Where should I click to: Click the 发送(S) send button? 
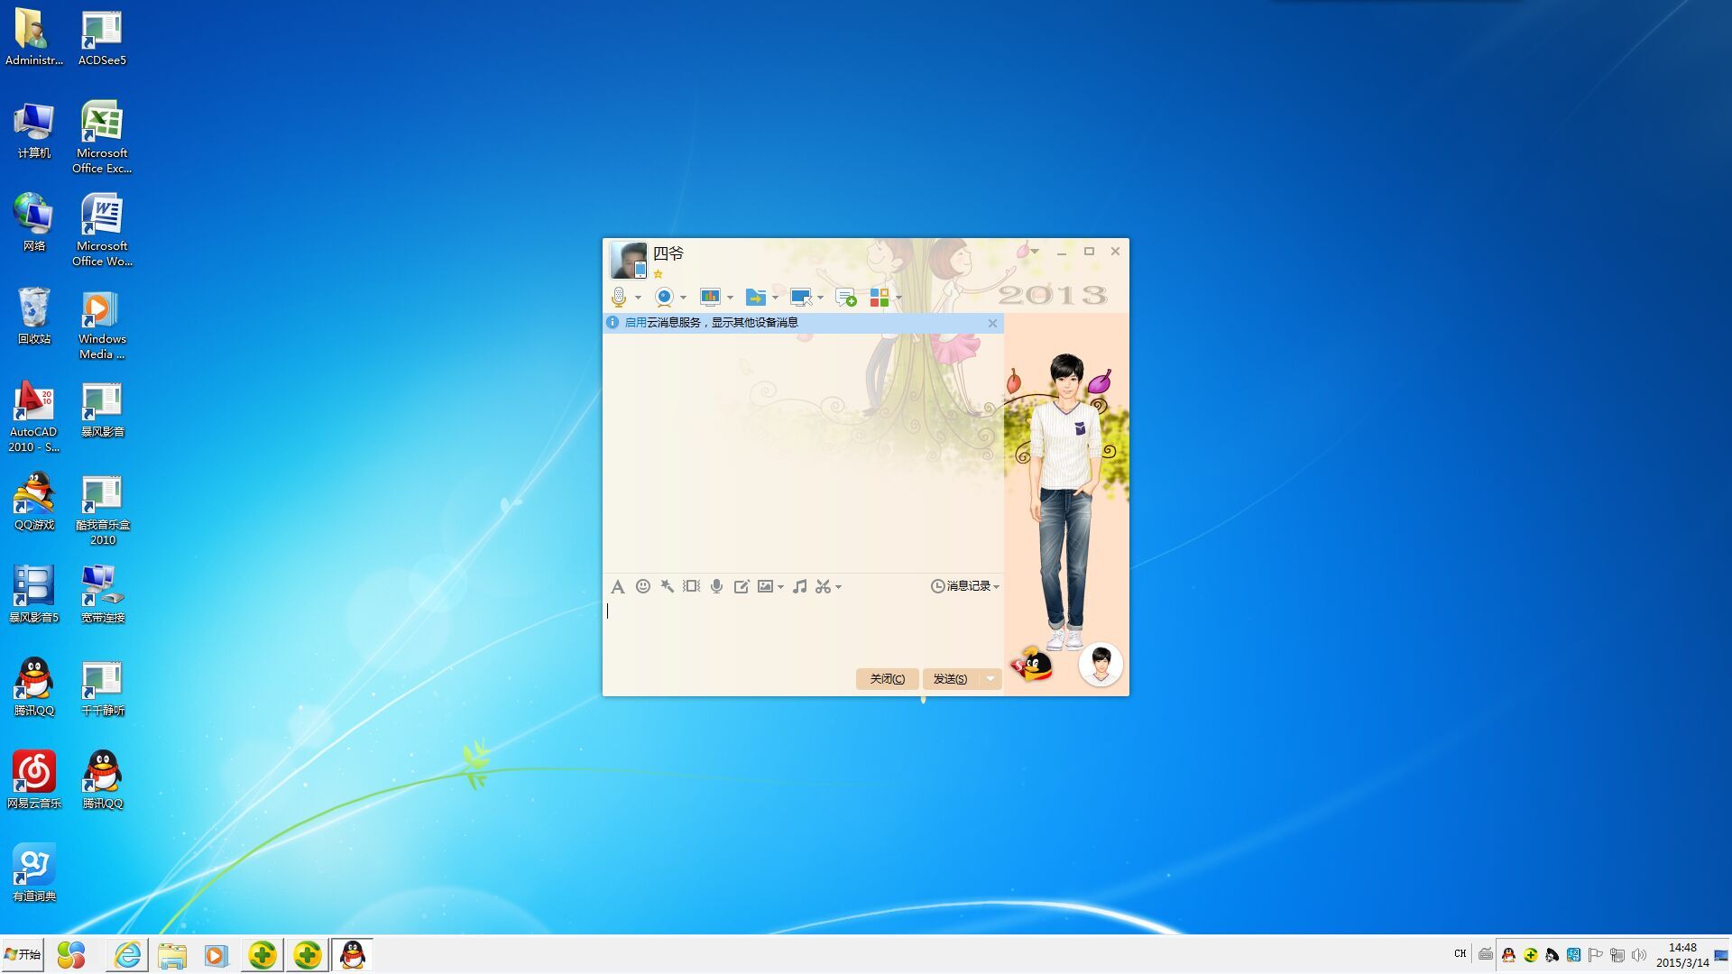pyautogui.click(x=949, y=679)
